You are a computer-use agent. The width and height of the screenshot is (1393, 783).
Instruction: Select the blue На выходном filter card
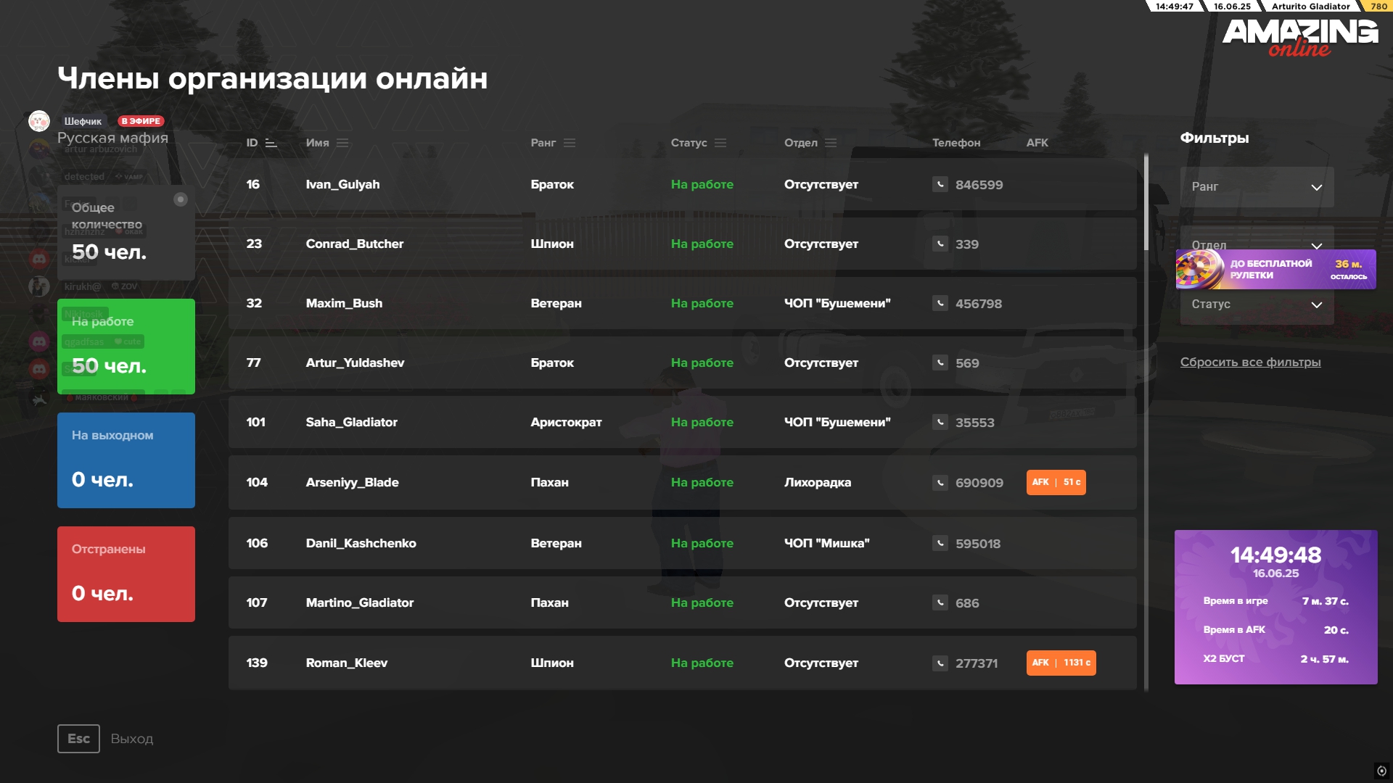[x=126, y=460]
